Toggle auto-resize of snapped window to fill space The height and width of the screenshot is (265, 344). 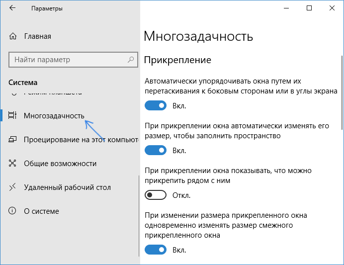(156, 150)
